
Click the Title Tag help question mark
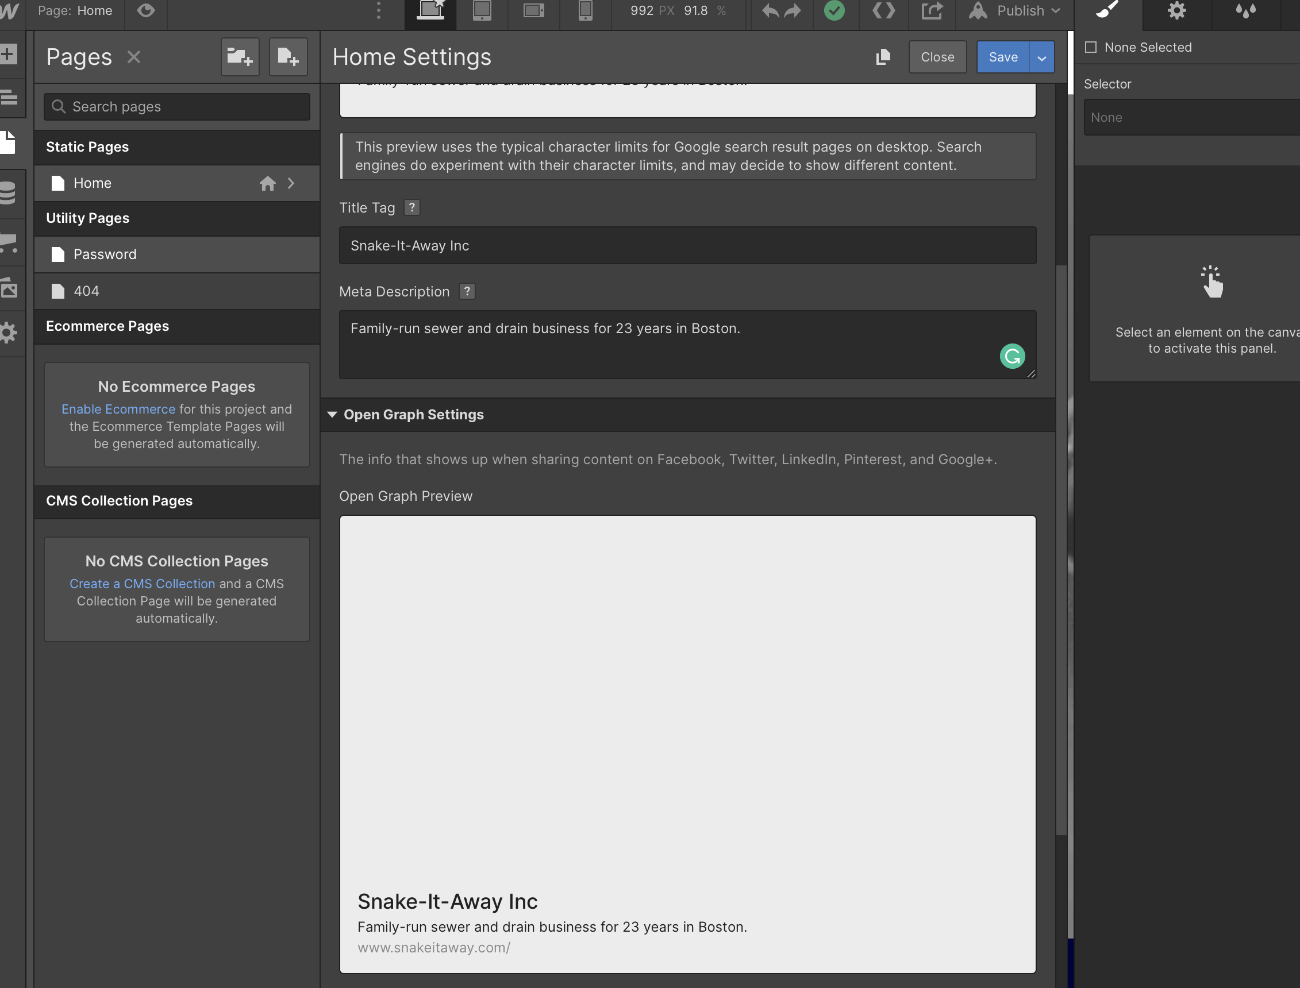tap(411, 207)
